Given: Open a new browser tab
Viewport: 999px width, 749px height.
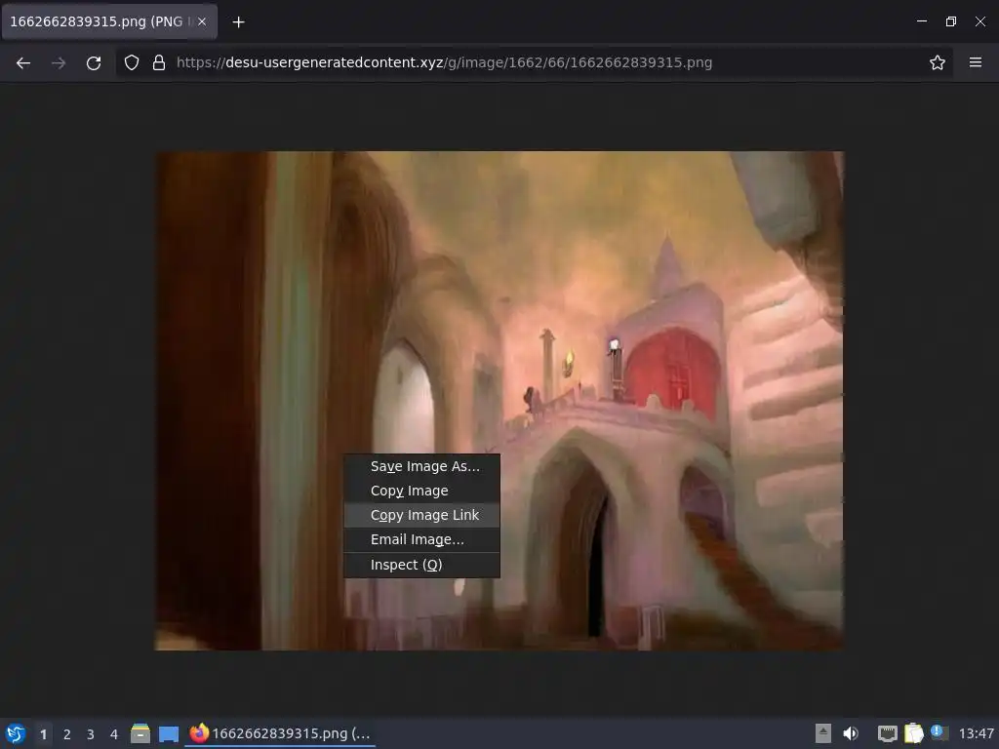Looking at the screenshot, I should (x=238, y=22).
